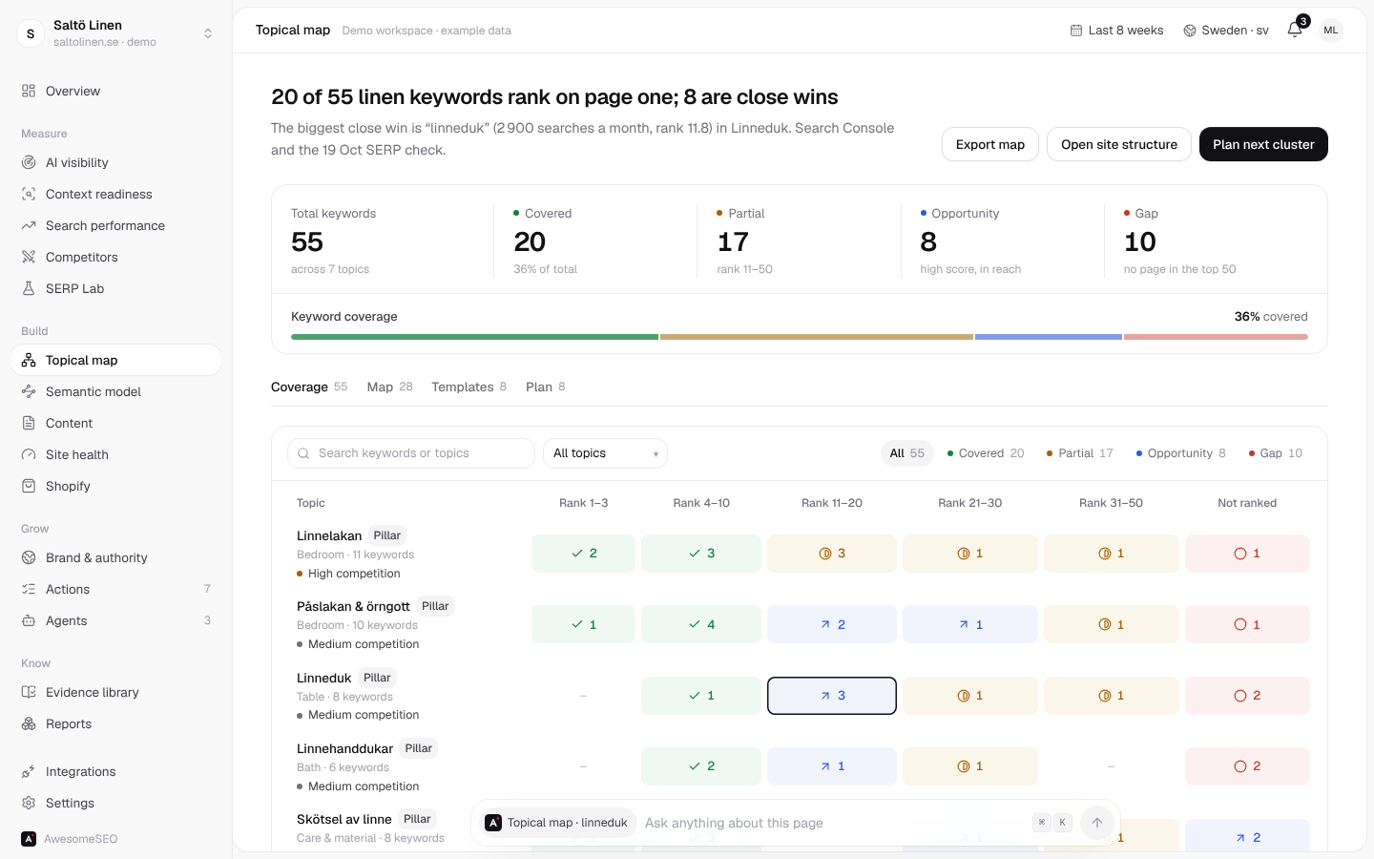Select the Competitors sidebar icon
This screenshot has height=859, width=1374.
[x=29, y=257]
